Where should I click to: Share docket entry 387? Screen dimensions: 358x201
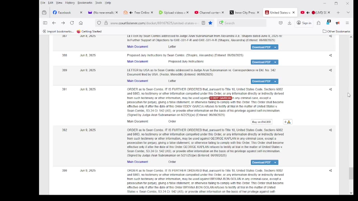(330, 36)
